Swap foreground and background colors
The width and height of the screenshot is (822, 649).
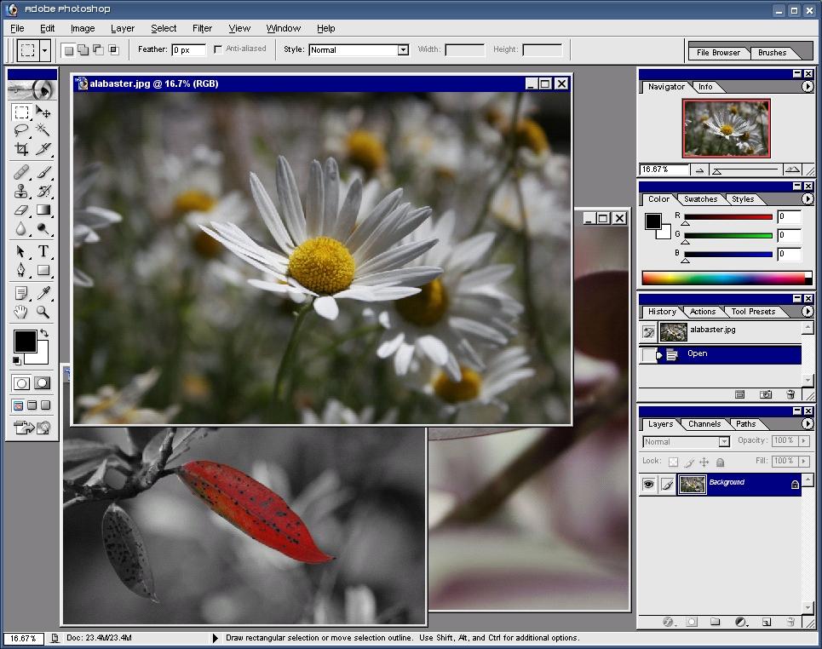point(43,333)
